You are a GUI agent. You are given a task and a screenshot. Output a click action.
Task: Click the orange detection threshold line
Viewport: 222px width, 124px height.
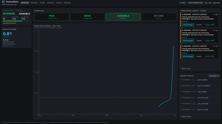(x=107, y=97)
